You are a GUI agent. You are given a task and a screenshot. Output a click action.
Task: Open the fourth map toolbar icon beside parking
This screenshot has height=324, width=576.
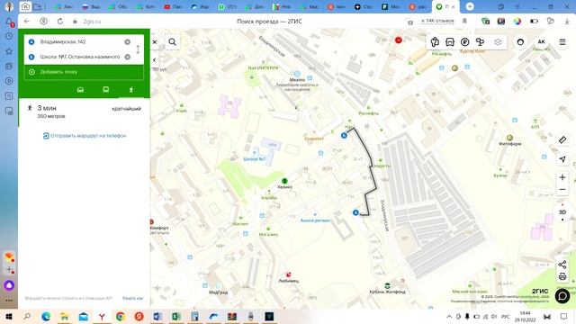tap(480, 42)
